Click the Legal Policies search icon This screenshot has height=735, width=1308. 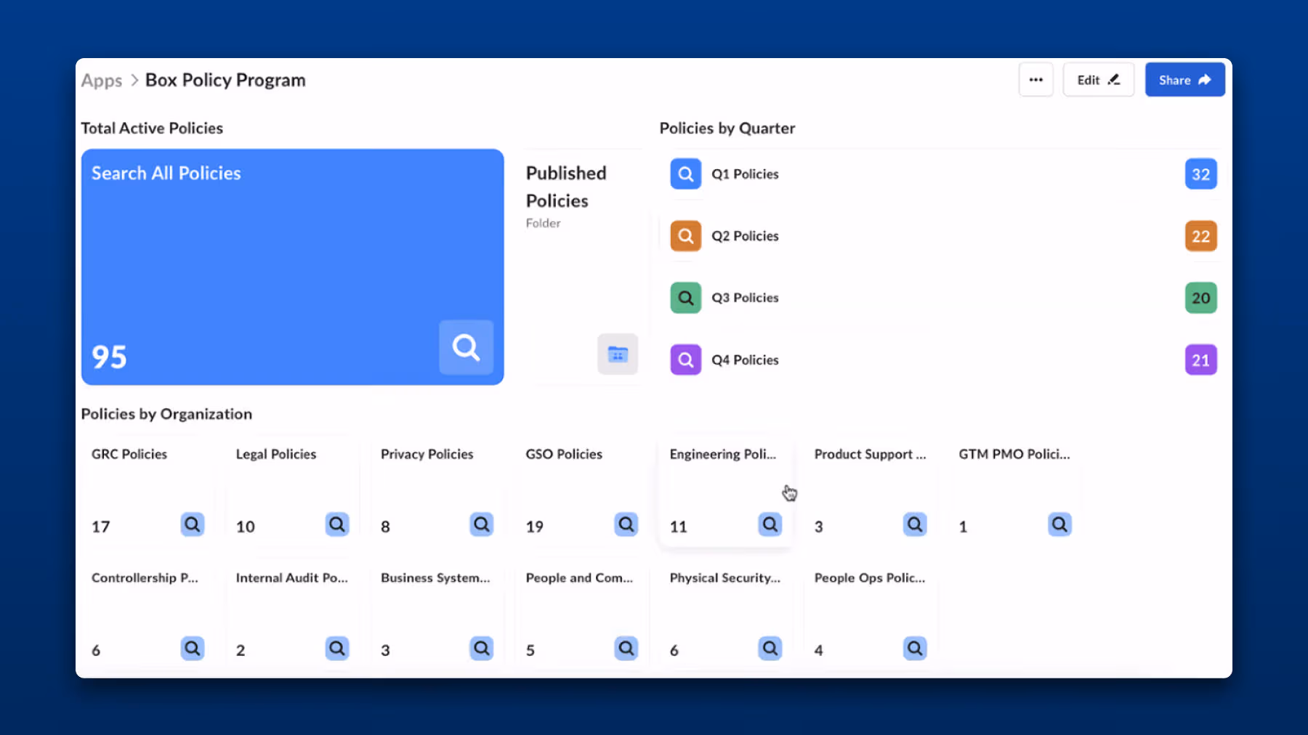pyautogui.click(x=336, y=524)
